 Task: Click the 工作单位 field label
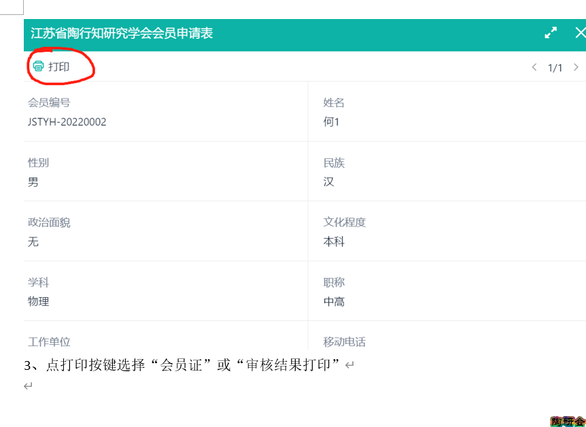tap(49, 342)
